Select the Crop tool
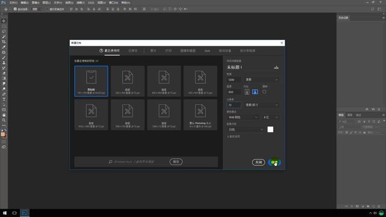Screen dimensions: 386x217 pyautogui.click(x=4, y=42)
